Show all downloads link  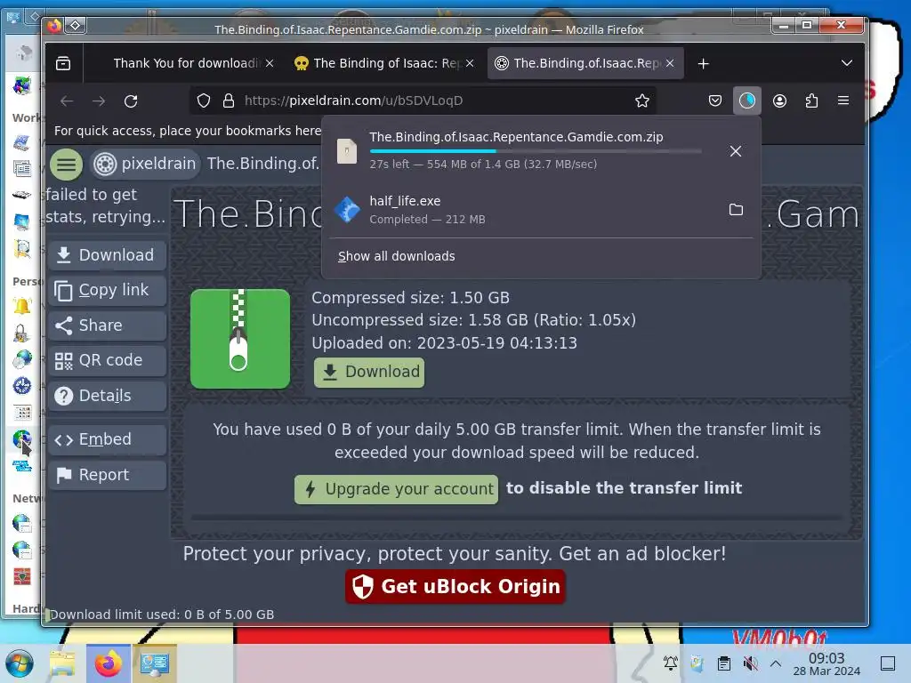click(396, 256)
